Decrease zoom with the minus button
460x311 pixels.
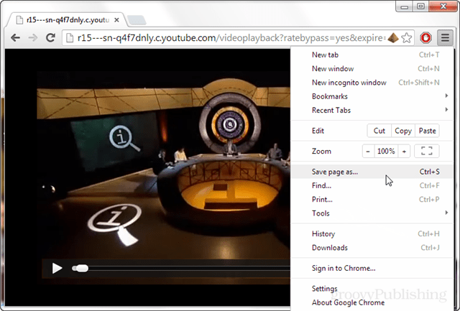point(368,152)
